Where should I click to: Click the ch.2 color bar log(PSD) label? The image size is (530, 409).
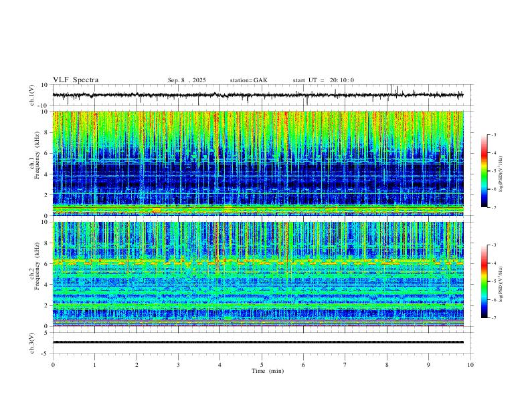tap(501, 284)
